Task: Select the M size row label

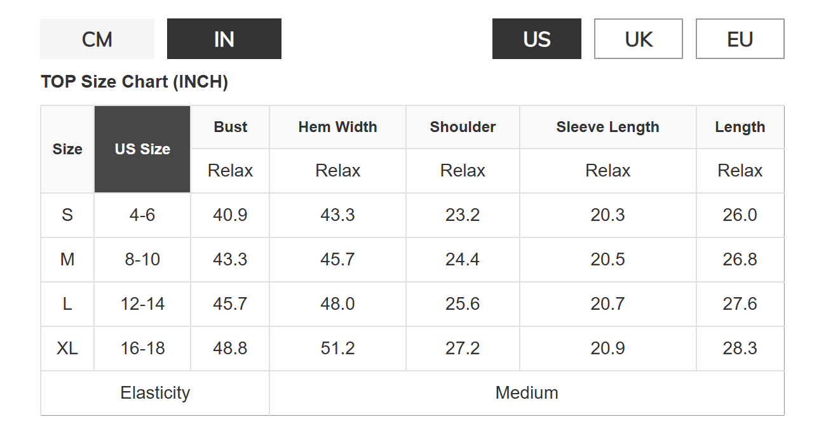Action: [67, 260]
